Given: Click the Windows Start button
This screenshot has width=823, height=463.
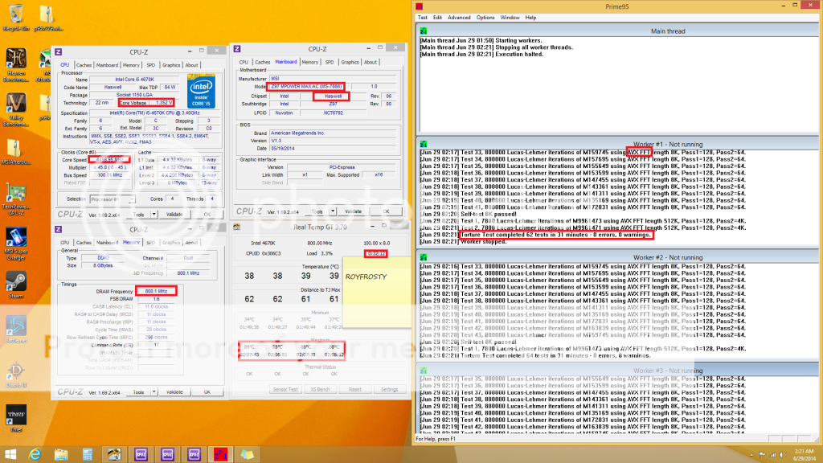Looking at the screenshot, I should (x=11, y=454).
